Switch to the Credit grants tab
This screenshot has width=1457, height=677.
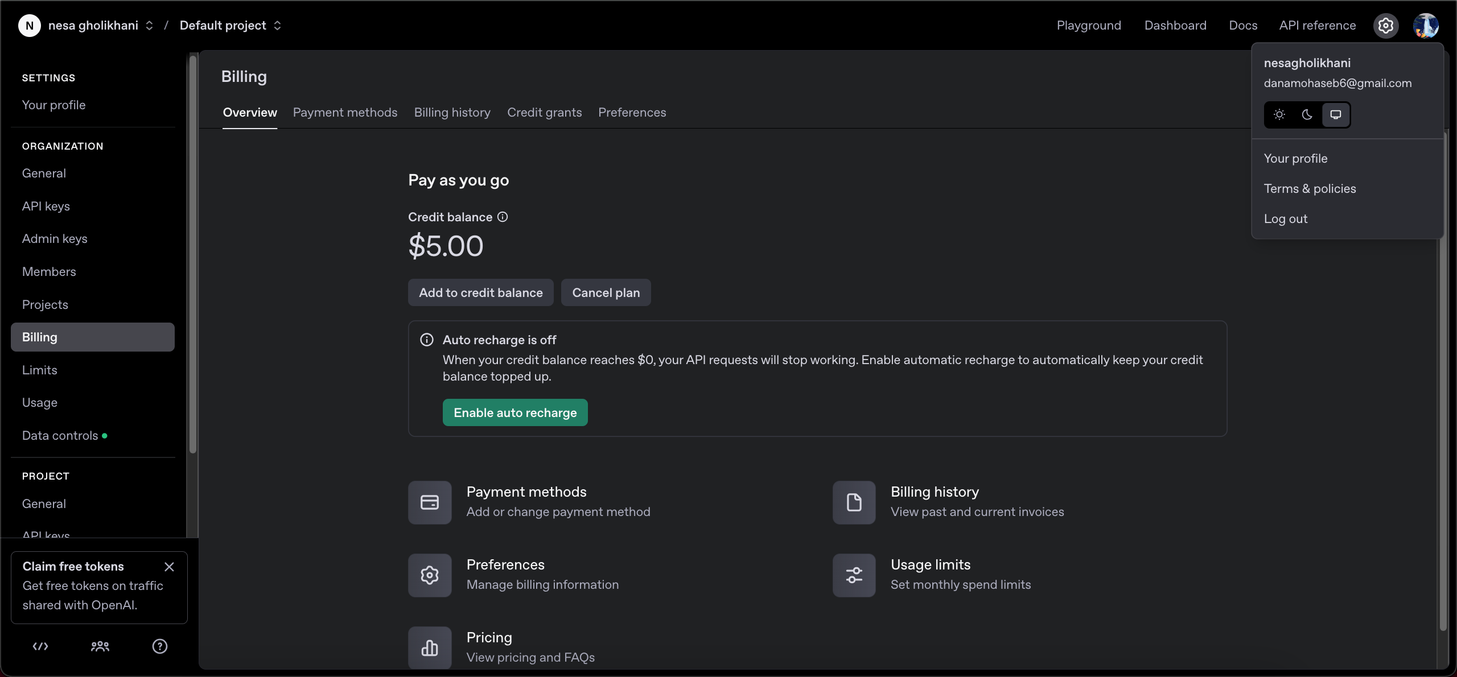544,113
